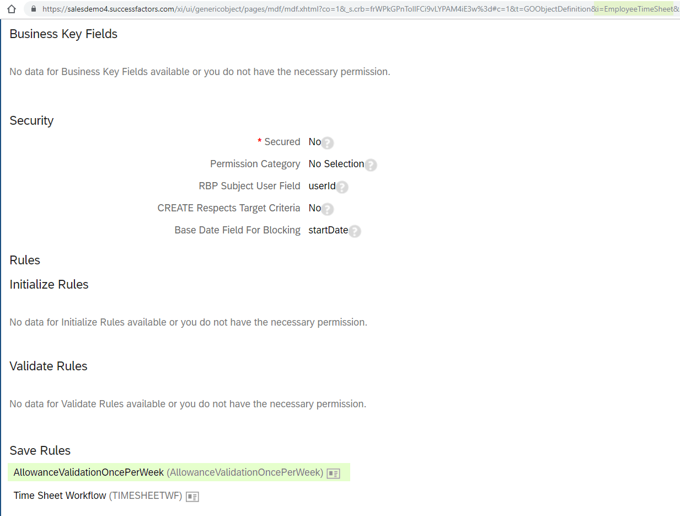Click the 'No data for Validate Rules' message
Image resolution: width=680 pixels, height=516 pixels.
tap(188, 404)
